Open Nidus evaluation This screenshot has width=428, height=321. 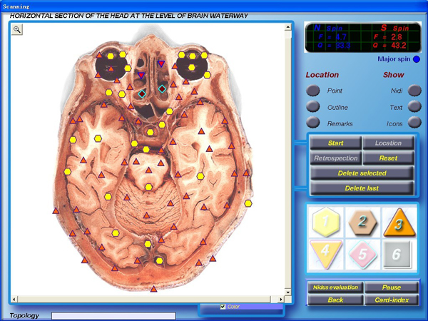(x=335, y=287)
